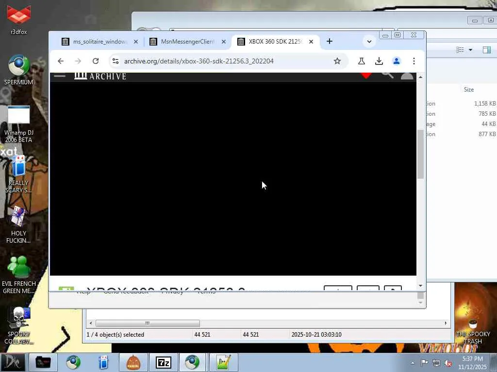Open the SPOOKY COLLABV... skull icon
The height and width of the screenshot is (372, 497).
19,326
